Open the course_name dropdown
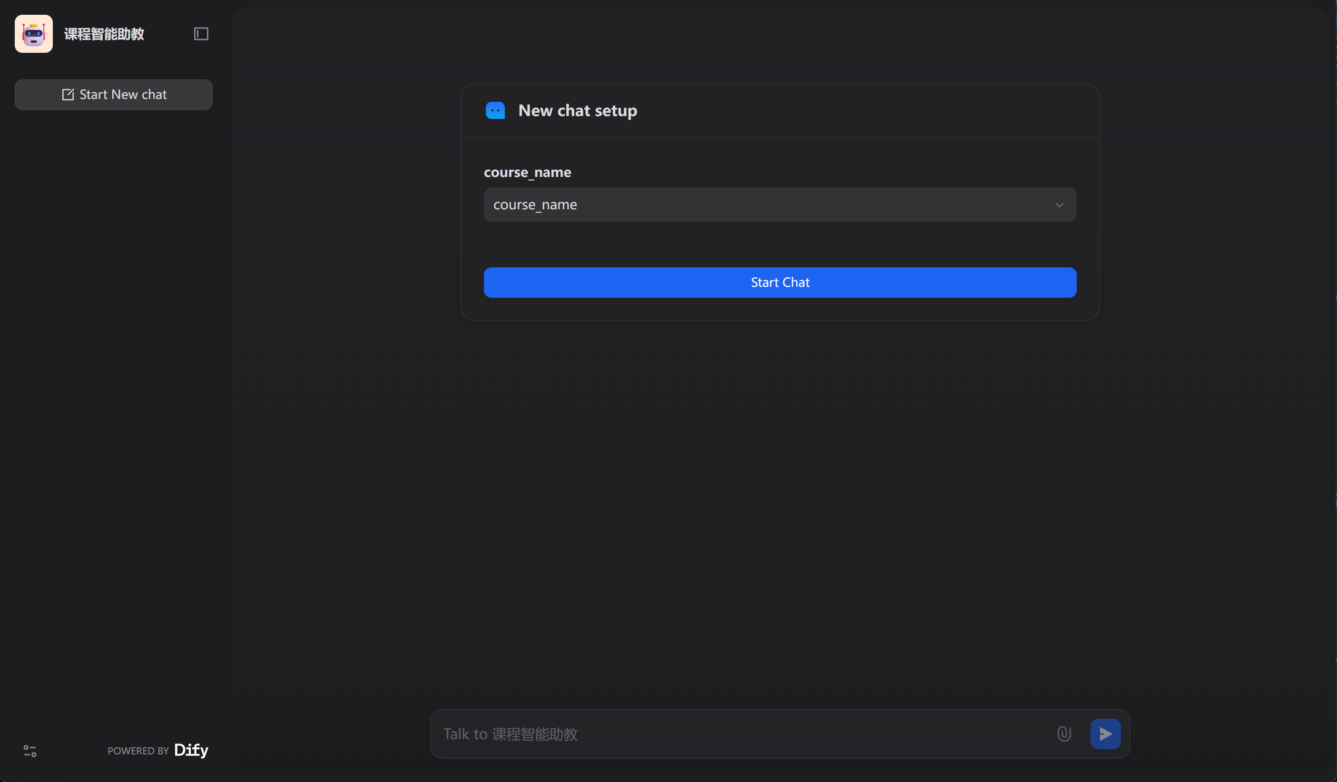Viewport: 1337px width, 782px height. coord(780,204)
